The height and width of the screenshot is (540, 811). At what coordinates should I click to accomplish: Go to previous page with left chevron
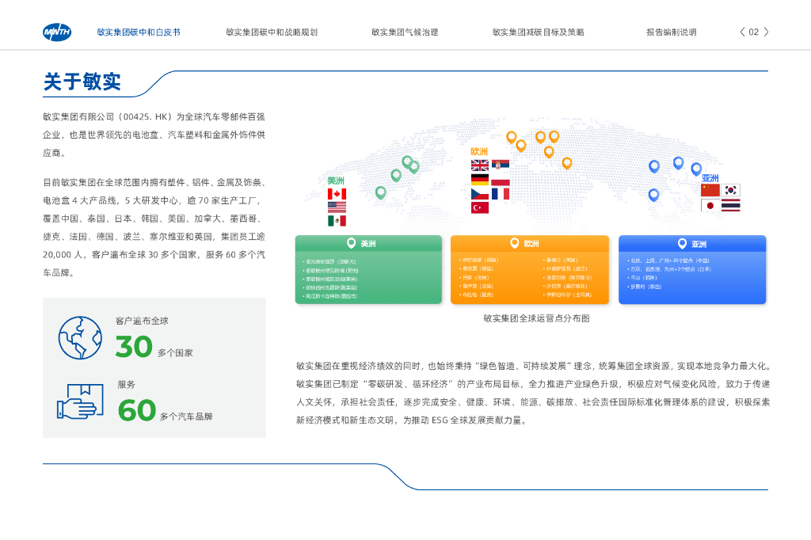tap(743, 32)
